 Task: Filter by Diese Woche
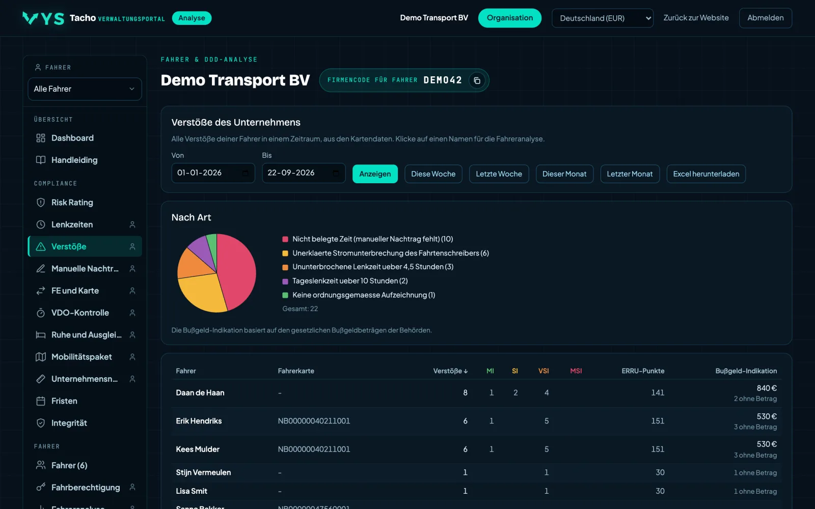pos(433,174)
